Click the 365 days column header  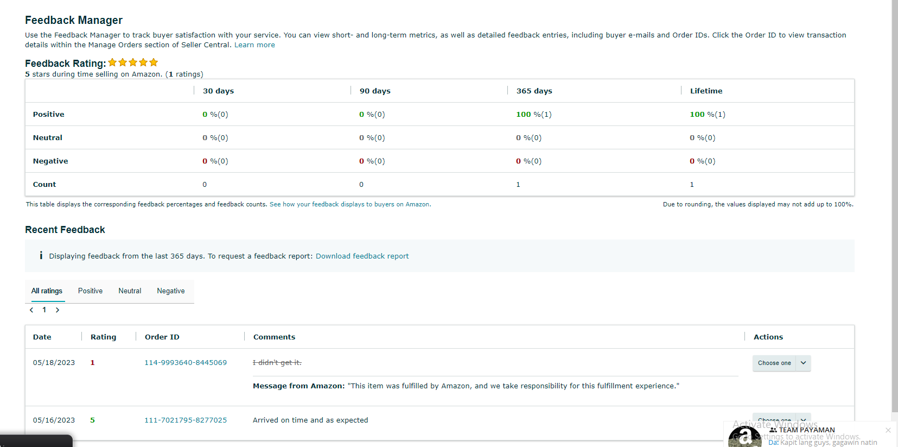[x=534, y=91]
